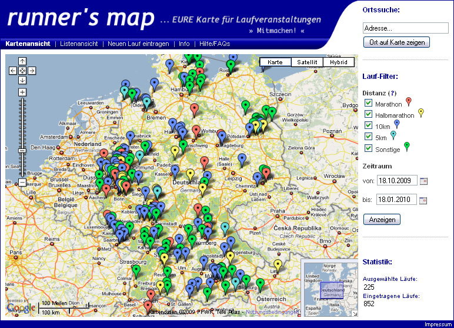Viewport: 454px width, 328px height.
Task: Pan the map up with arrow button
Action: tap(22, 61)
